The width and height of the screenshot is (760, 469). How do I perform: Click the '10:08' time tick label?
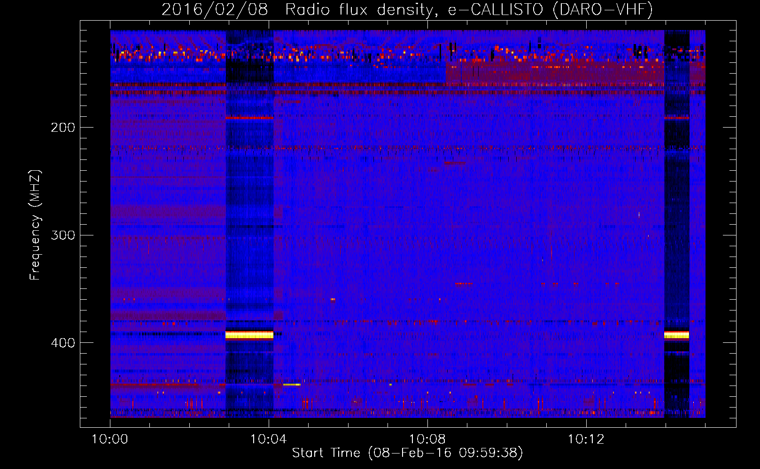(x=427, y=439)
